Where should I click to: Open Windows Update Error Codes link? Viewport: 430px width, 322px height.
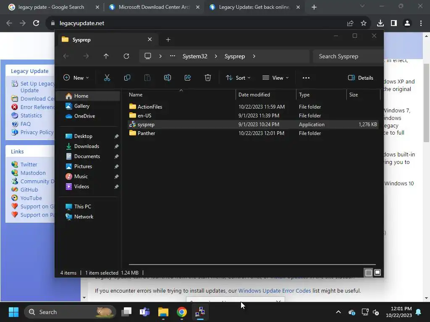(x=275, y=291)
